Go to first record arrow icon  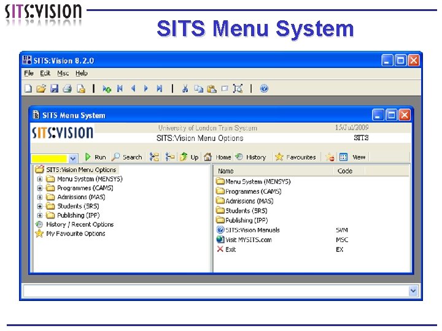(120, 89)
